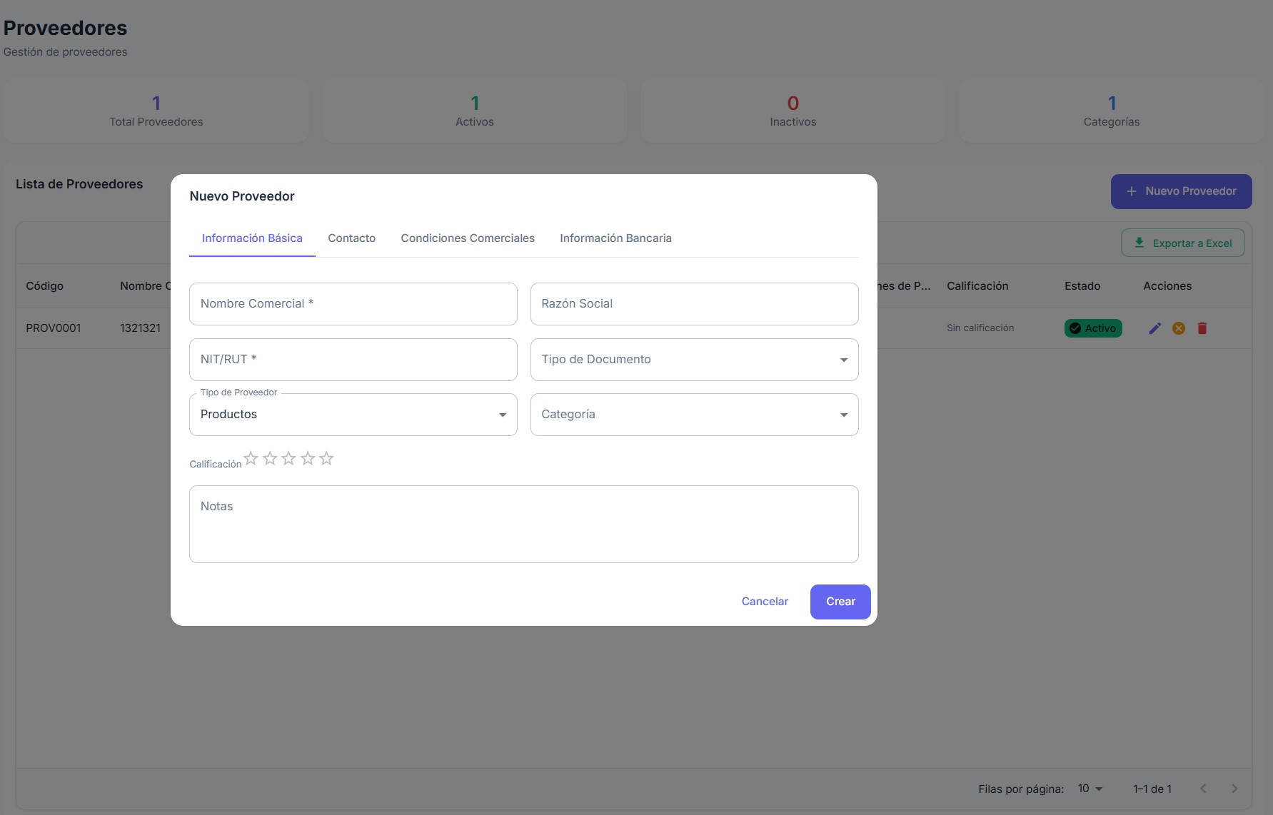Click the pencil edit icon for PROV0001
This screenshot has height=815, width=1273.
point(1154,328)
